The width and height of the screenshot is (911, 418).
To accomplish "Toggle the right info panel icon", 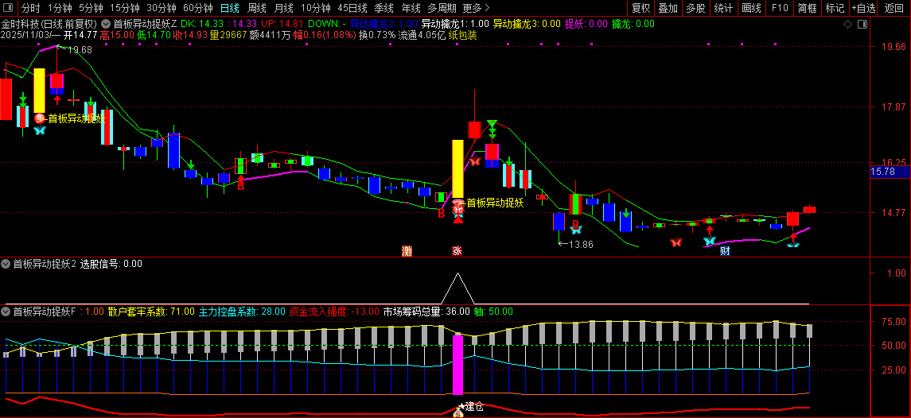I will 862,24.
